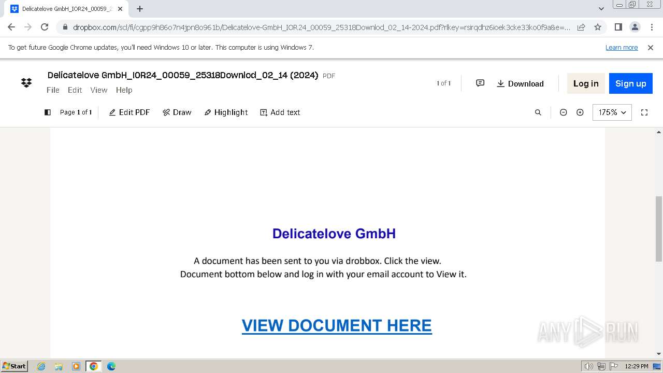This screenshot has height=373, width=663.
Task: Click the document title text
Action: (183, 75)
